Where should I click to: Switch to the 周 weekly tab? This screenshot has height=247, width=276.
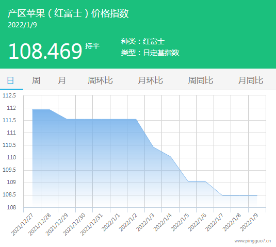pyautogui.click(x=36, y=80)
